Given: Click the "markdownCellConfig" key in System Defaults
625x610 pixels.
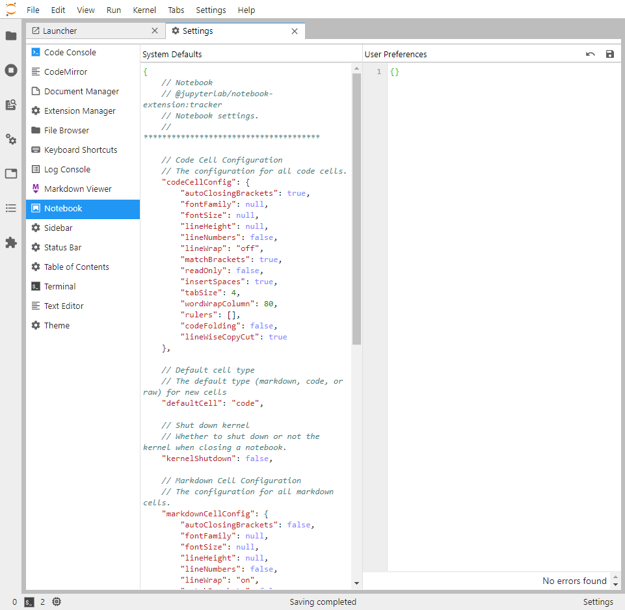Looking at the screenshot, I should pos(208,514).
